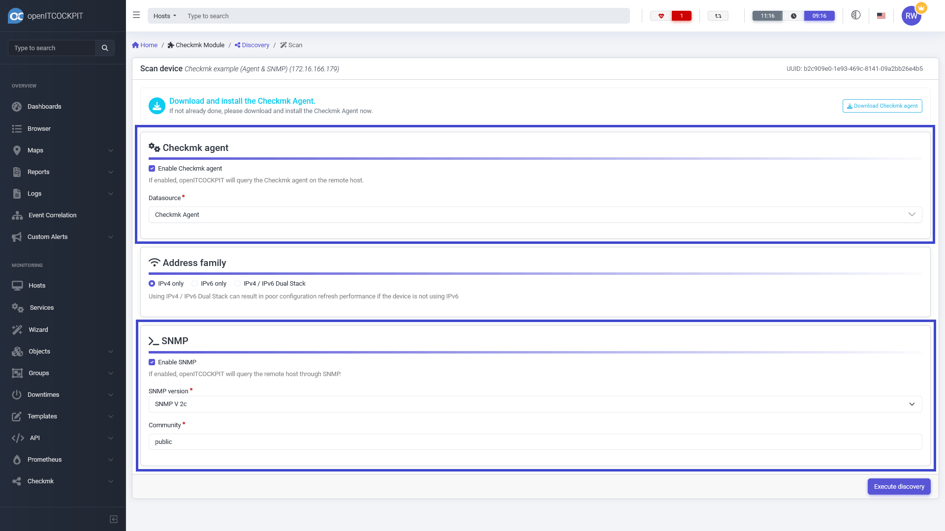945x531 pixels.
Task: Go to Home breadcrumb link
Action: coord(145,45)
